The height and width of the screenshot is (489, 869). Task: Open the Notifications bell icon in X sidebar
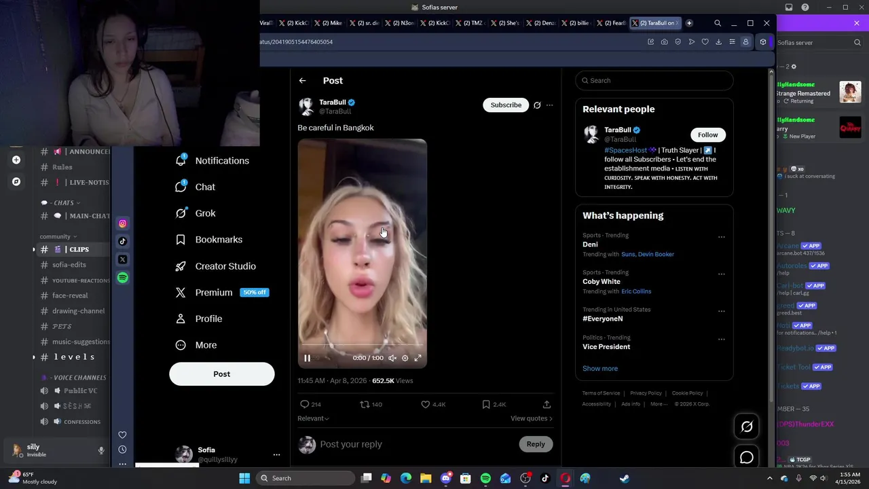(x=181, y=160)
